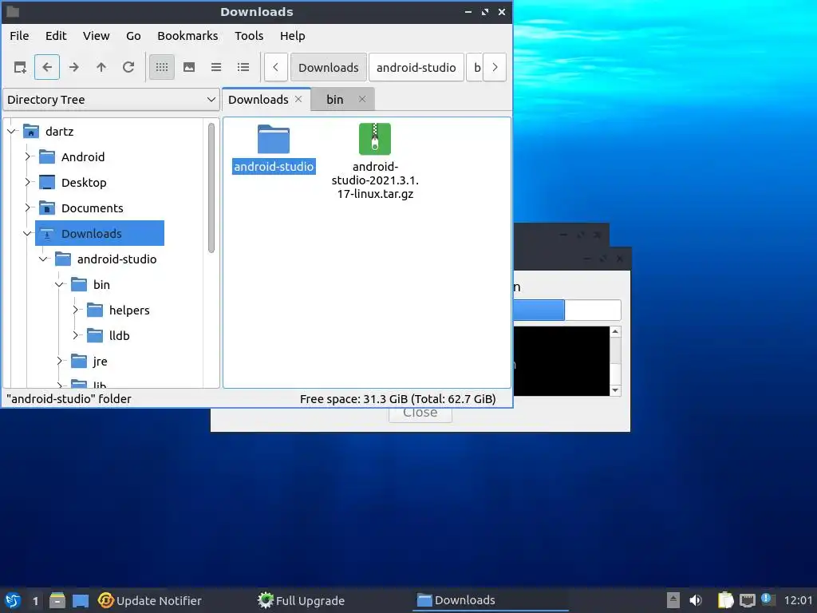The height and width of the screenshot is (613, 817).
Task: Expand the jre tree node
Action: (59, 361)
